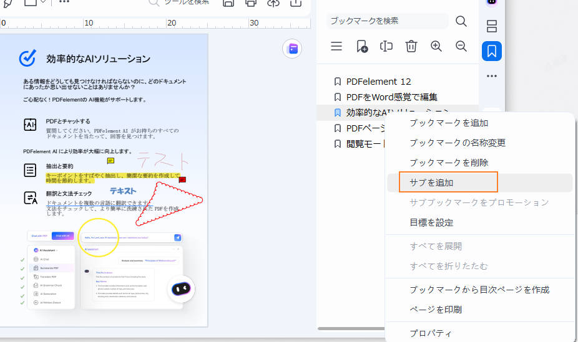Toggle the blue bookmark panel icon in sidebar

tap(492, 51)
